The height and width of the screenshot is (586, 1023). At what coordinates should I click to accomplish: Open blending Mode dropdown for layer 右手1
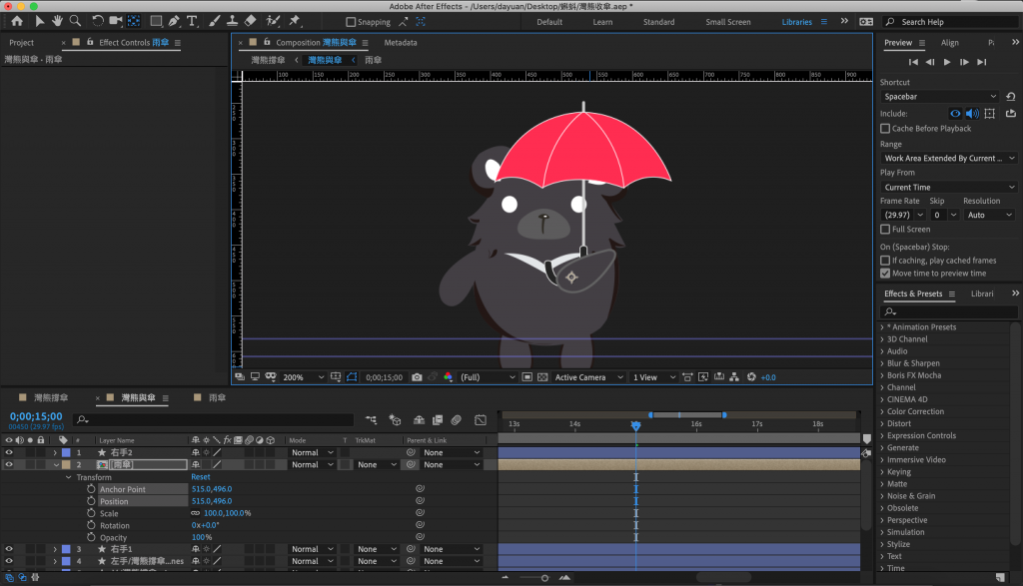point(312,549)
